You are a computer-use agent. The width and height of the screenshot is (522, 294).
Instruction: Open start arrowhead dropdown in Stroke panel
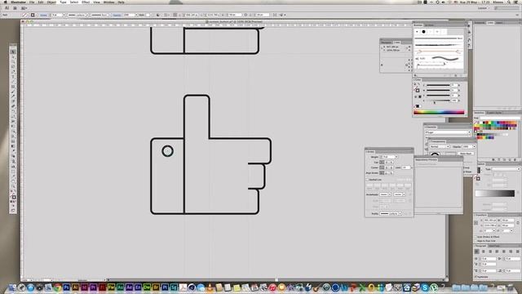click(385, 194)
